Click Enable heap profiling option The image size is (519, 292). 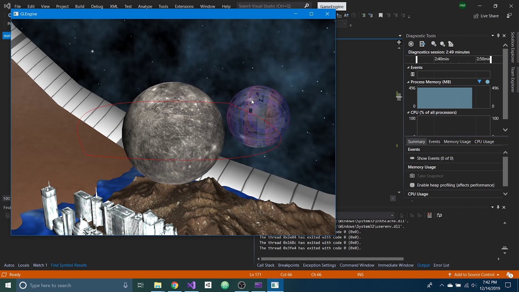click(456, 185)
